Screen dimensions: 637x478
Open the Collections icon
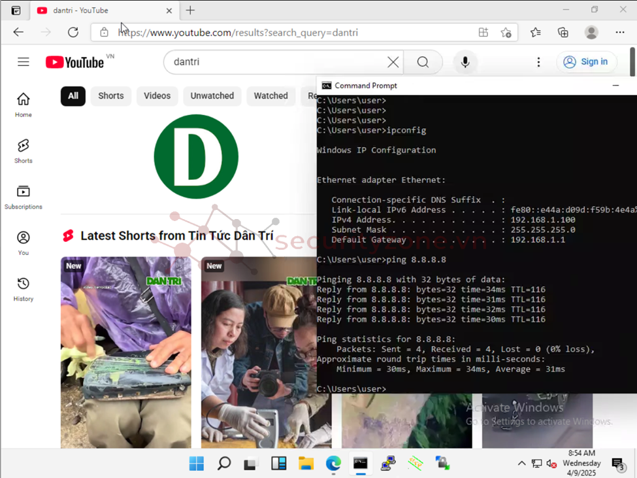563,32
